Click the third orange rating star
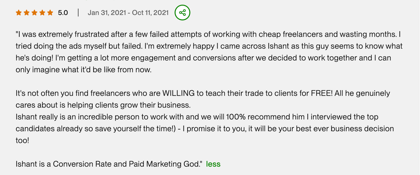420x175 pixels. (34, 13)
